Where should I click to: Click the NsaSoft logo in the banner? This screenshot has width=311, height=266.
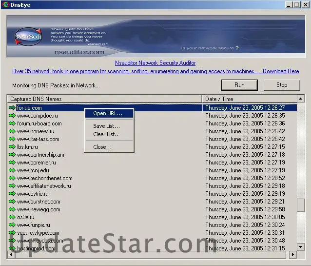pyautogui.click(x=28, y=37)
